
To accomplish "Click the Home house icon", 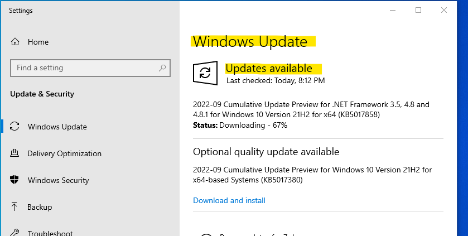I will 15,42.
